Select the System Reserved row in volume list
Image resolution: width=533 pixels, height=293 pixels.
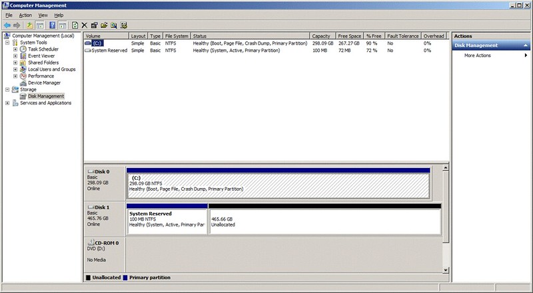click(x=109, y=50)
